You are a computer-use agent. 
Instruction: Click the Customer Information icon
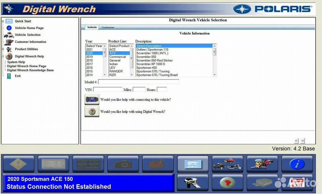point(9,42)
